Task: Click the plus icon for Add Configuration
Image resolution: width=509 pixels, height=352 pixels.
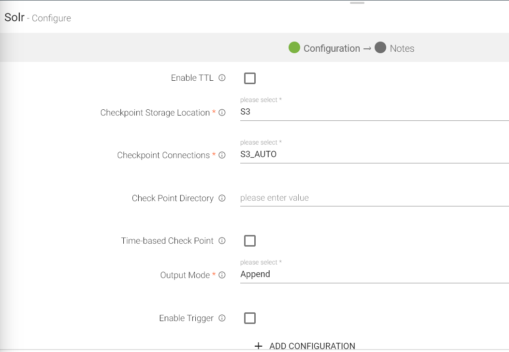Action: click(259, 346)
